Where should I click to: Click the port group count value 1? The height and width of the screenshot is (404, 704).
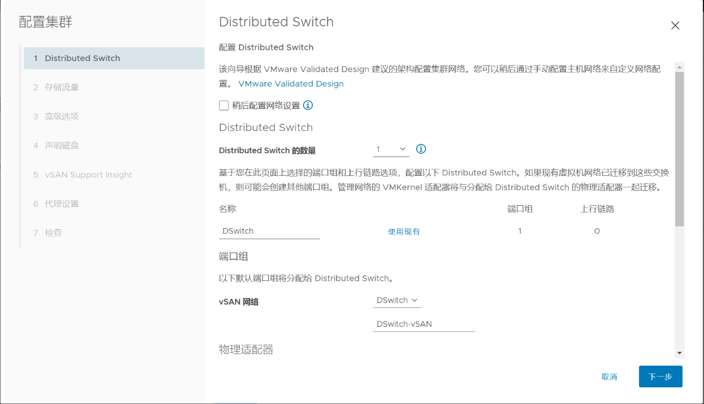coord(520,231)
